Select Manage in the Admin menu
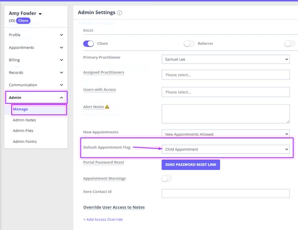This screenshot has width=298, height=230. (20, 109)
